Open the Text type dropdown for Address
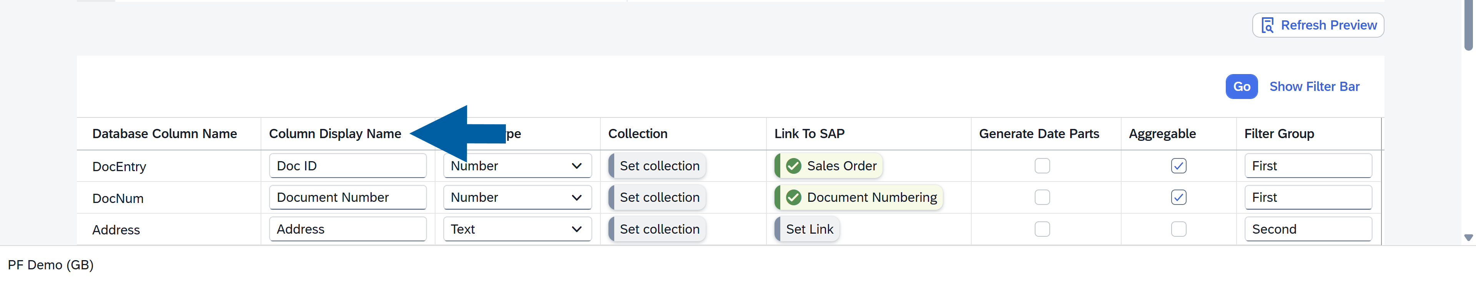The height and width of the screenshot is (282, 1476). 576,229
